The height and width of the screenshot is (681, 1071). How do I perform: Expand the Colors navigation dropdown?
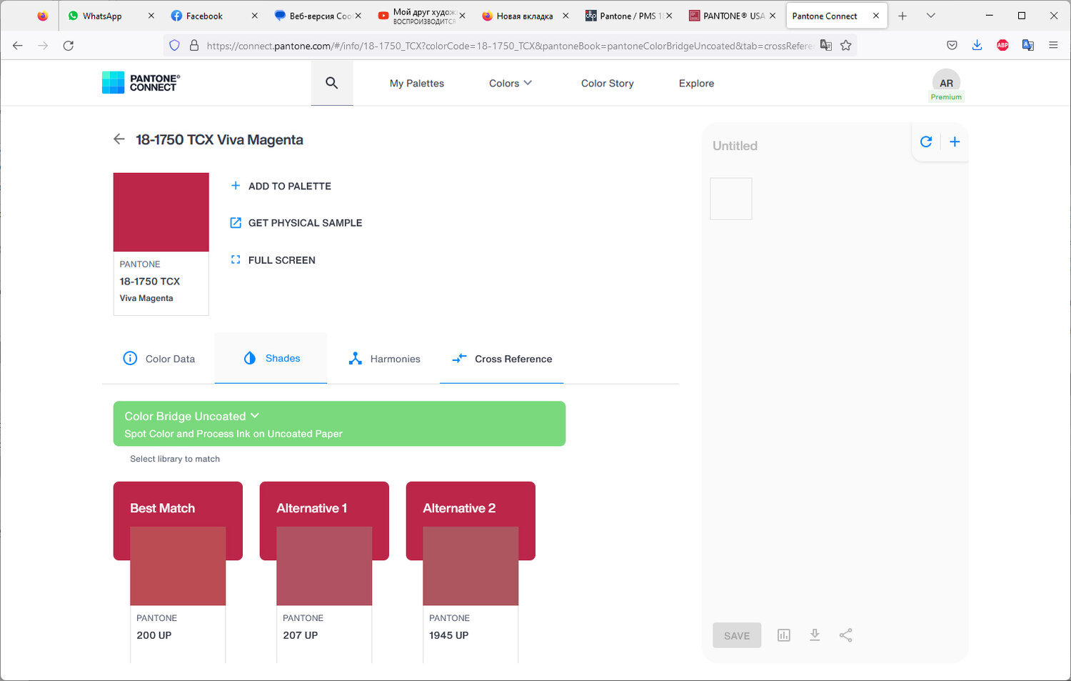click(511, 84)
